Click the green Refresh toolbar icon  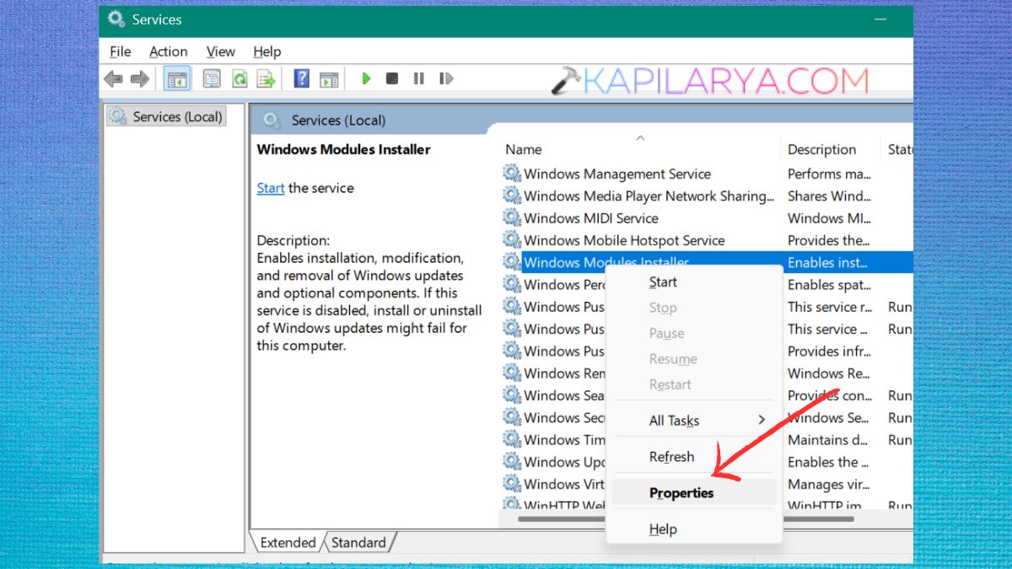(240, 79)
